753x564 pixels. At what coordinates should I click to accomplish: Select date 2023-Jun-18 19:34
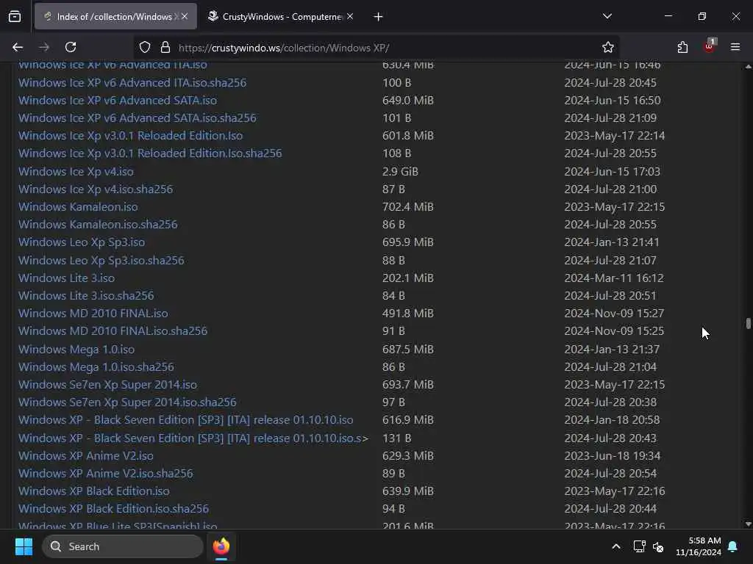tap(613, 455)
